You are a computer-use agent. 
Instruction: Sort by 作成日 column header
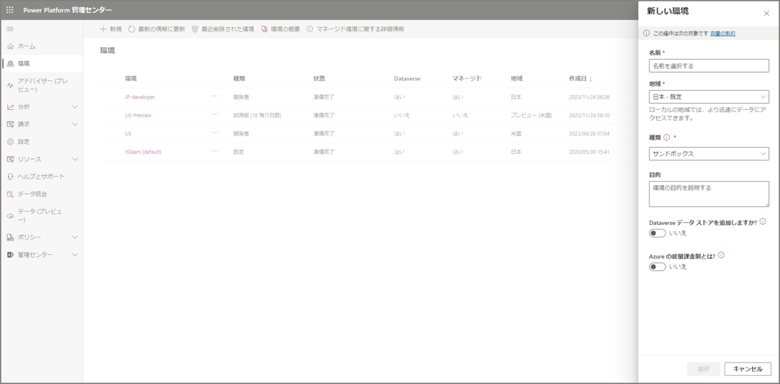[580, 78]
